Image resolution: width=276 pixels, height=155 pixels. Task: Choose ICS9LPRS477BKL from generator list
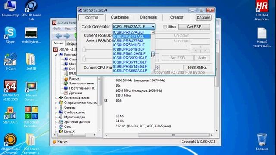(x=132, y=41)
